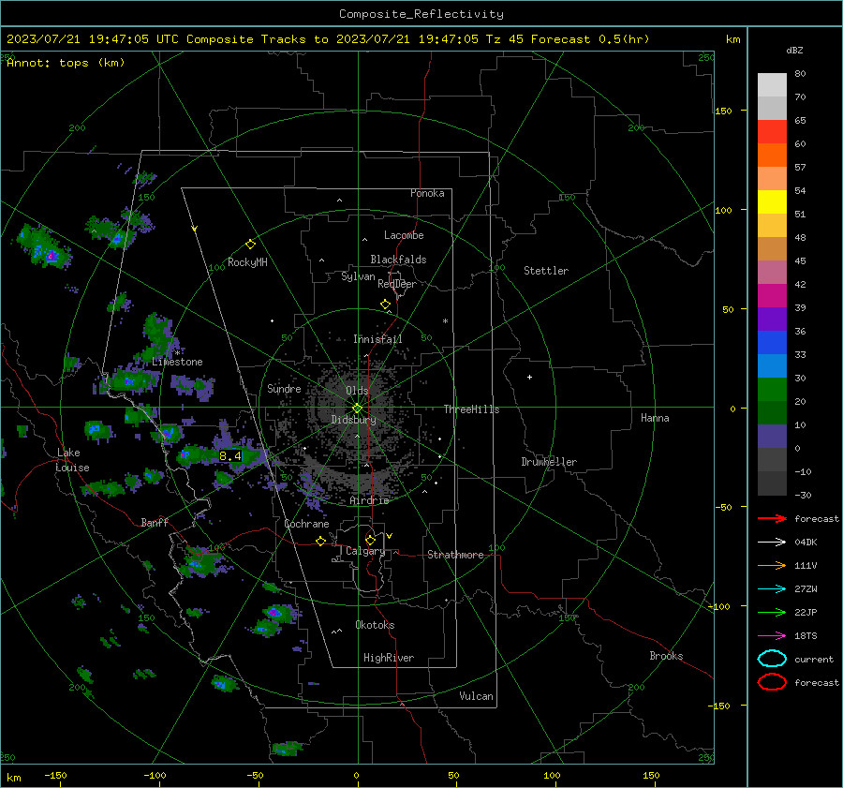Screen dimensions: 843x788
Task: Click the red forecast arrow in legend
Action: (x=772, y=518)
